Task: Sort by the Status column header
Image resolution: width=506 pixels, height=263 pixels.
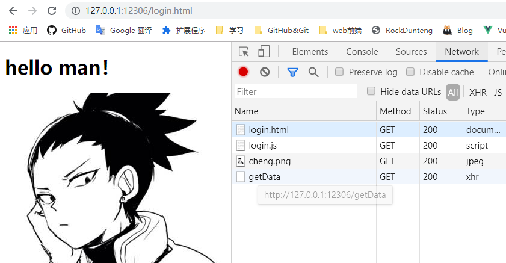Action: (441, 111)
